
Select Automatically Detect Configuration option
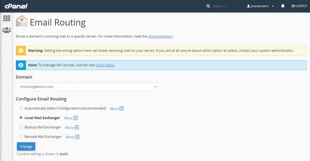tap(21, 108)
